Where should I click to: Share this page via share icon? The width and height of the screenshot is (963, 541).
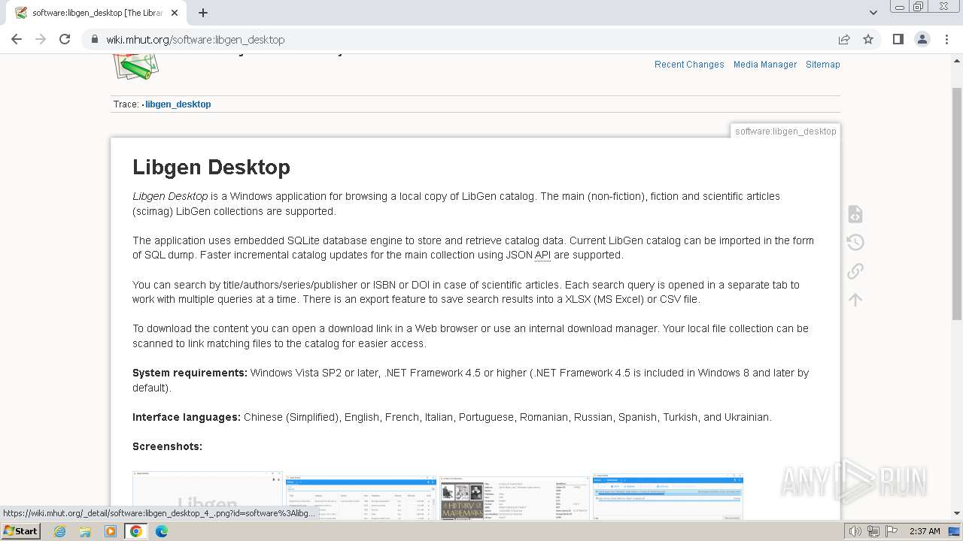(x=844, y=39)
